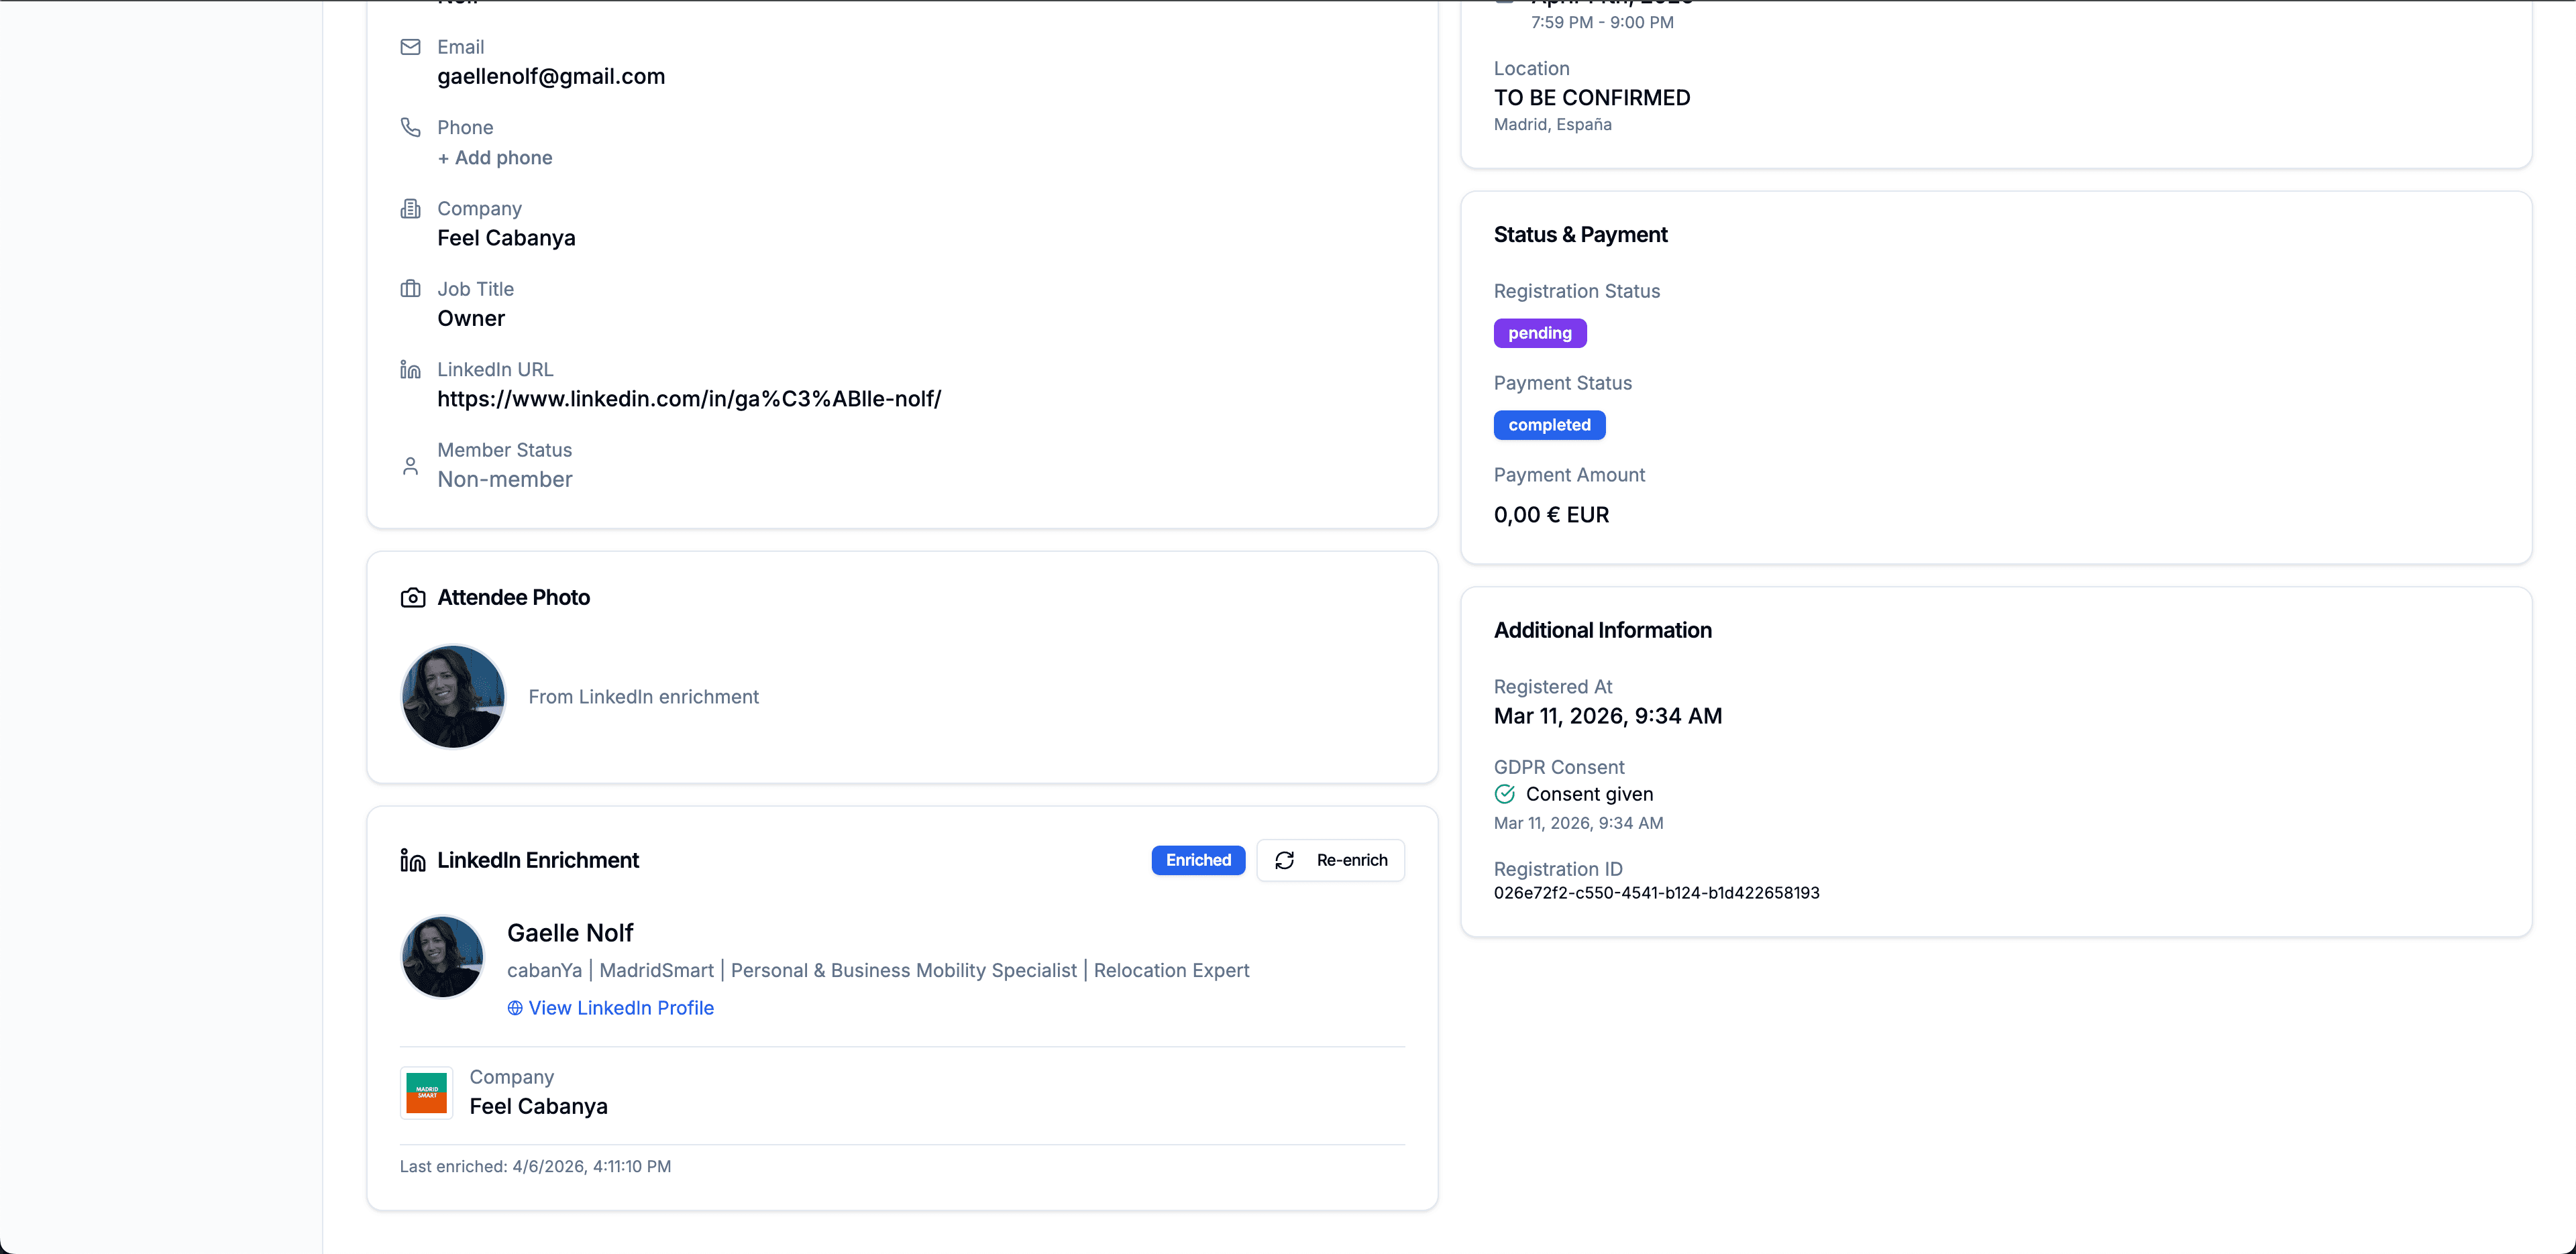This screenshot has height=1254, width=2576.
Task: Click the company building icon
Action: coord(410,208)
